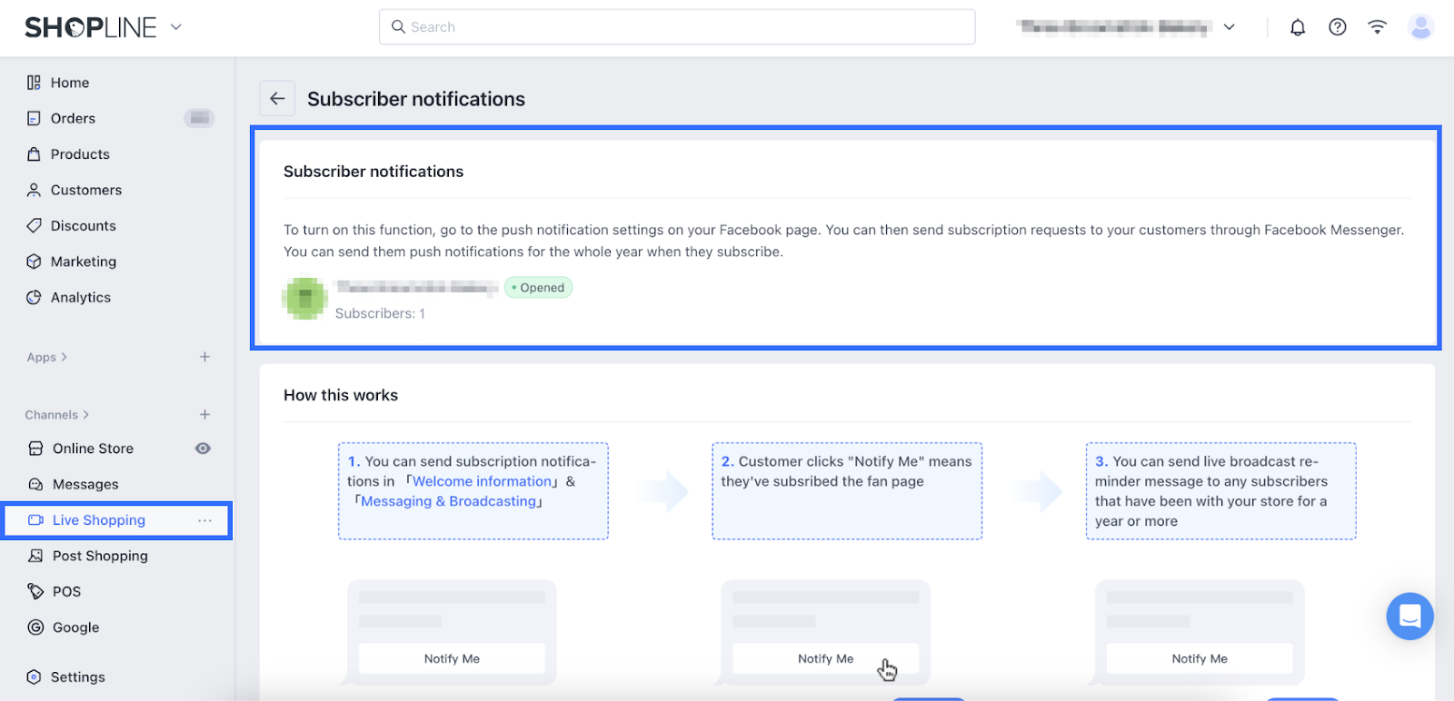This screenshot has height=701, width=1454.
Task: Expand the Apps section
Action: pos(47,358)
